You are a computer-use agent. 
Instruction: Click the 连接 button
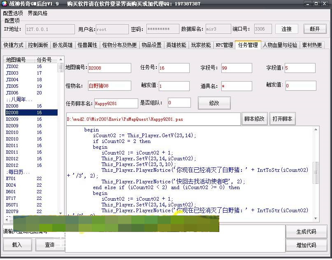tap(286, 29)
